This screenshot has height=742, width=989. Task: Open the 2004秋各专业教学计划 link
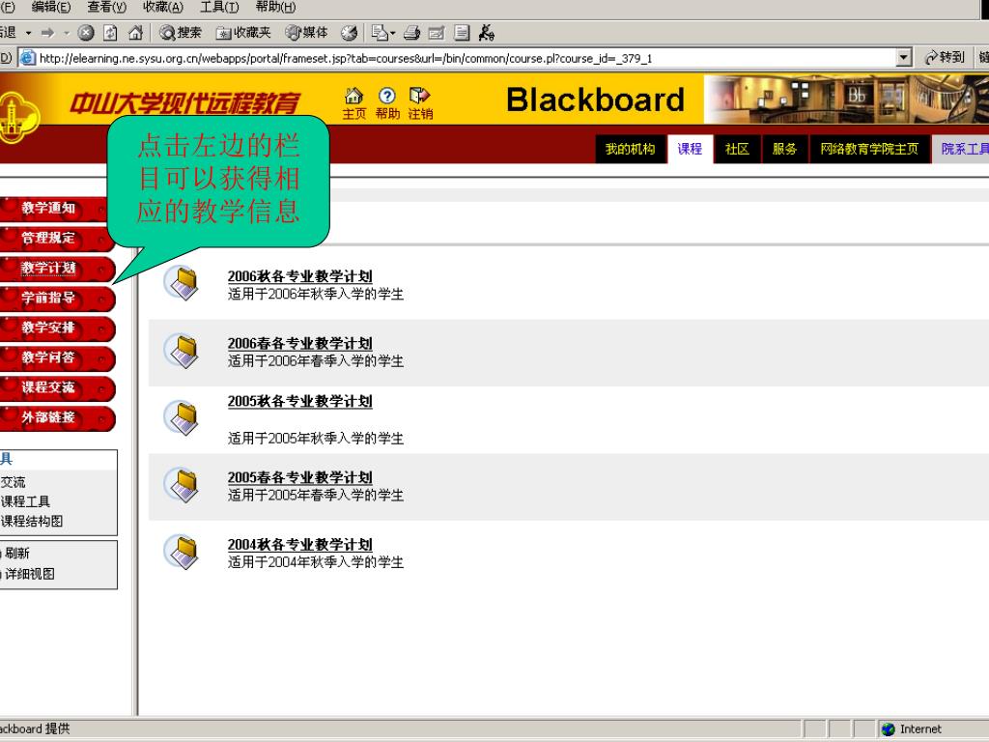[x=299, y=545]
